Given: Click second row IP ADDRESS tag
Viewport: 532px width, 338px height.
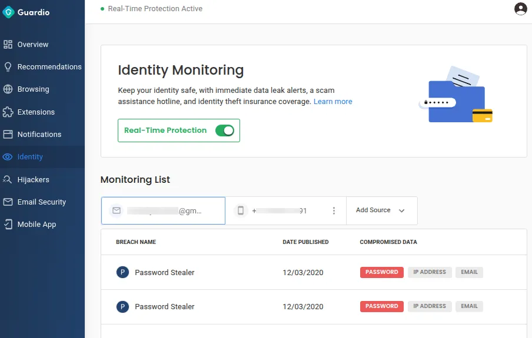Looking at the screenshot, I should point(430,306).
